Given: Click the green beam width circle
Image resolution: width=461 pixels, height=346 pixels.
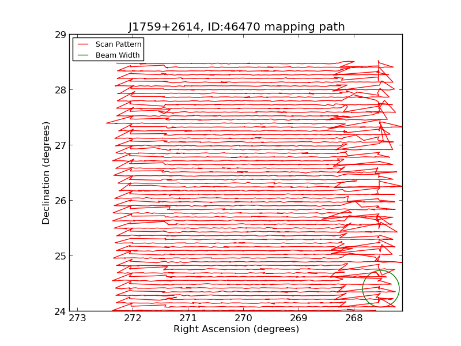Looking at the screenshot, I should click(381, 289).
